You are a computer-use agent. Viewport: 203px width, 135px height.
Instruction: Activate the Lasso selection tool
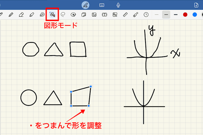(63, 15)
